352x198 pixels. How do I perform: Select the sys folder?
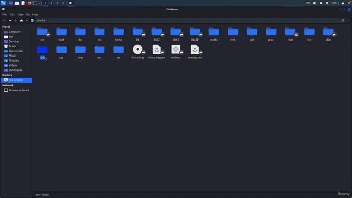click(61, 50)
